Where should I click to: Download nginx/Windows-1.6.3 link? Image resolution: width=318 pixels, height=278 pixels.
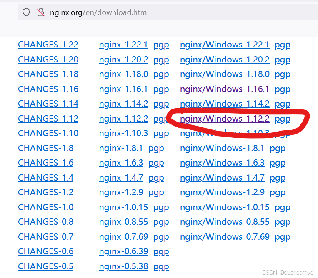(222, 163)
